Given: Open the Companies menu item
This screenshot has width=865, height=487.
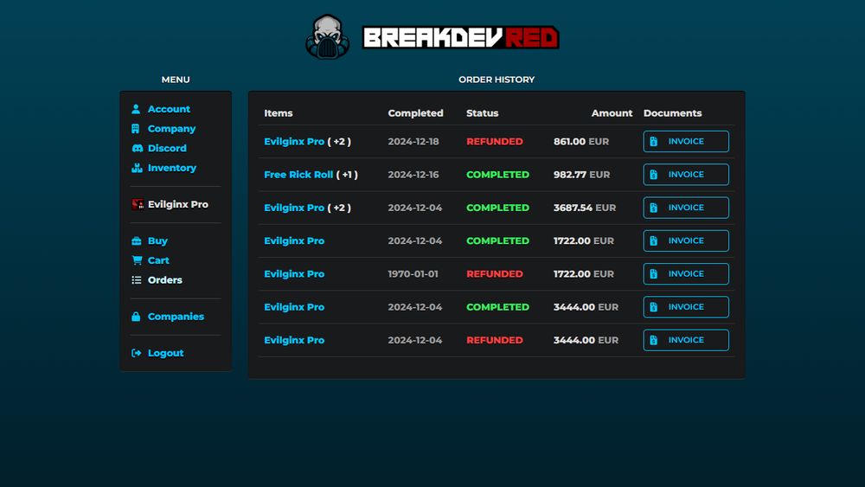Looking at the screenshot, I should (176, 317).
